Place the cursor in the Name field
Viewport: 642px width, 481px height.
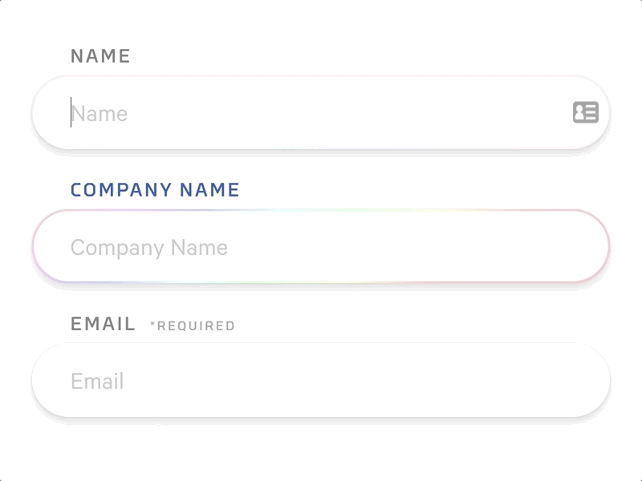click(241, 113)
